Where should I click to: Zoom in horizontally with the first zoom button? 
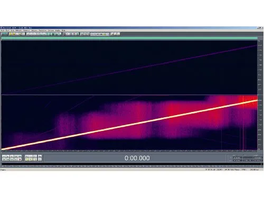click(x=27, y=156)
